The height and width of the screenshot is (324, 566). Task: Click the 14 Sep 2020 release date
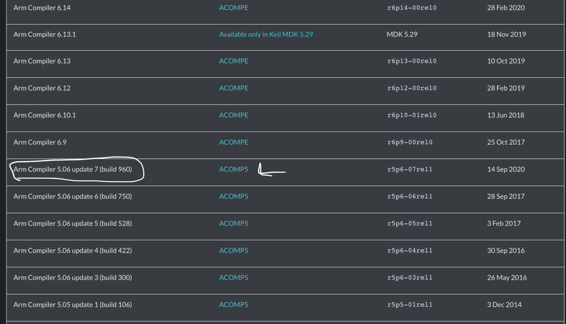505,169
